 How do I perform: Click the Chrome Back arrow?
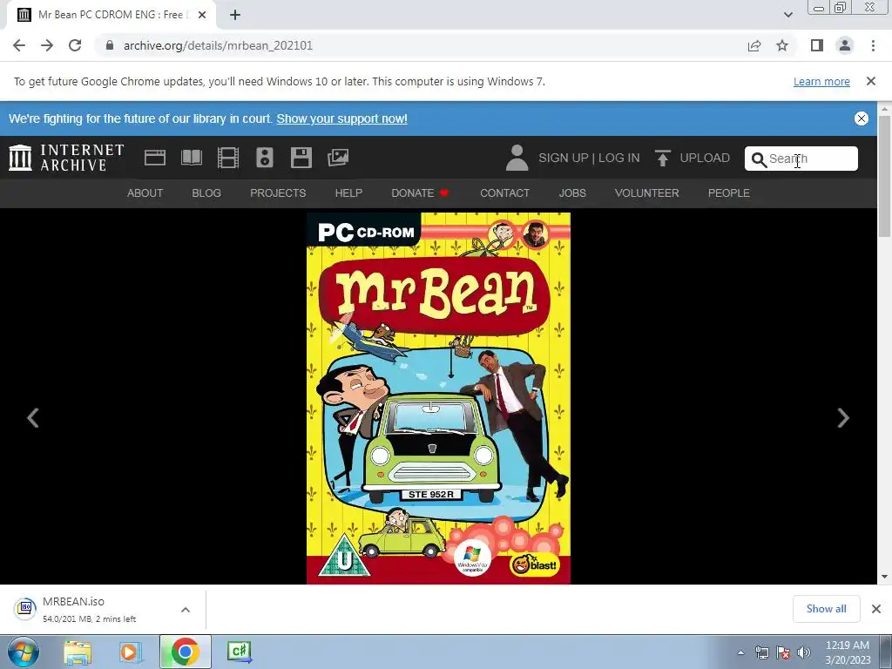coord(19,45)
